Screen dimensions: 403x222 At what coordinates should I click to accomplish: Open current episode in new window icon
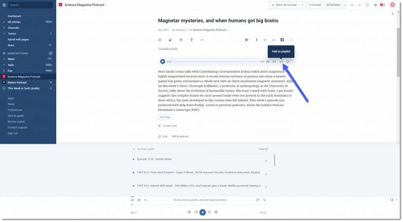258,200
